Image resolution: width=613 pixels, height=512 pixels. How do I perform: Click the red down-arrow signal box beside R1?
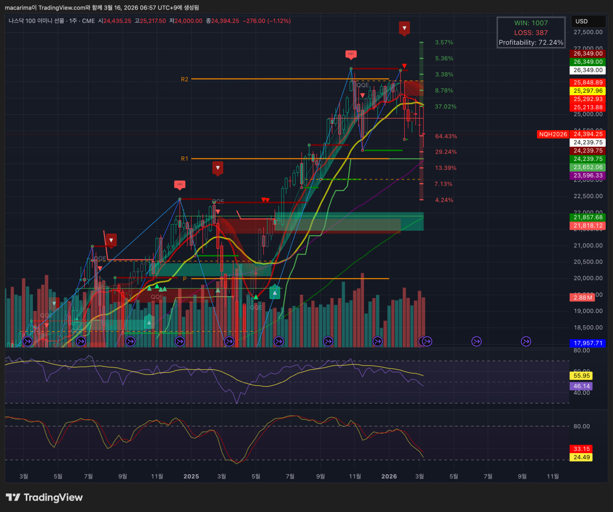(218, 168)
